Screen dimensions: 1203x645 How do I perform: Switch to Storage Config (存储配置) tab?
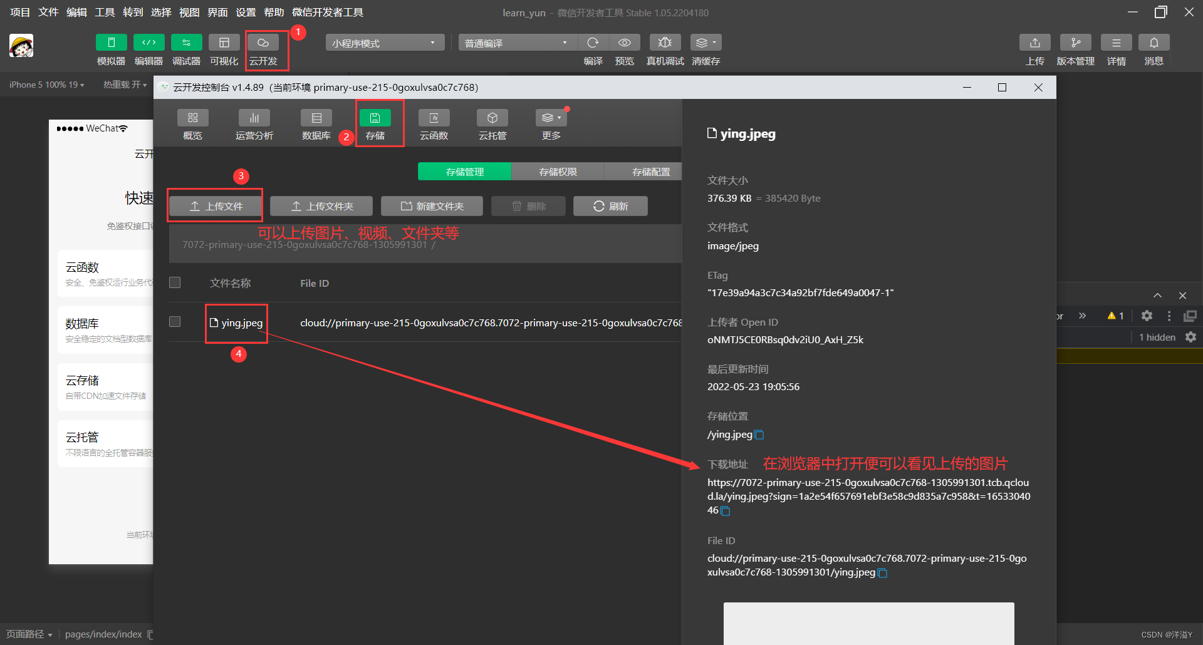click(x=643, y=172)
